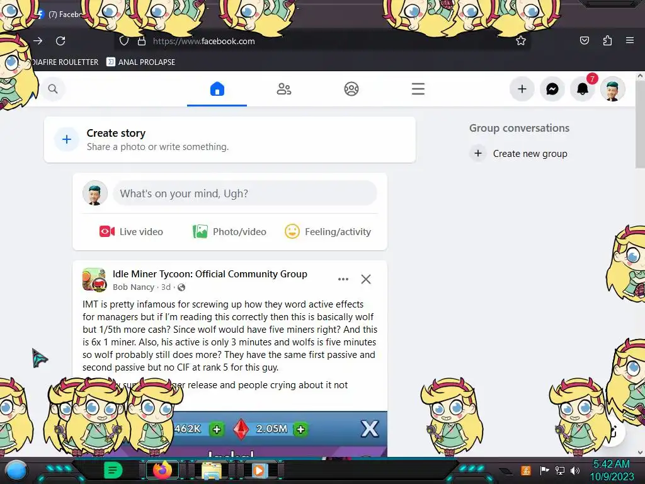
Task: Click the red gem icon in game image
Action: [241, 429]
